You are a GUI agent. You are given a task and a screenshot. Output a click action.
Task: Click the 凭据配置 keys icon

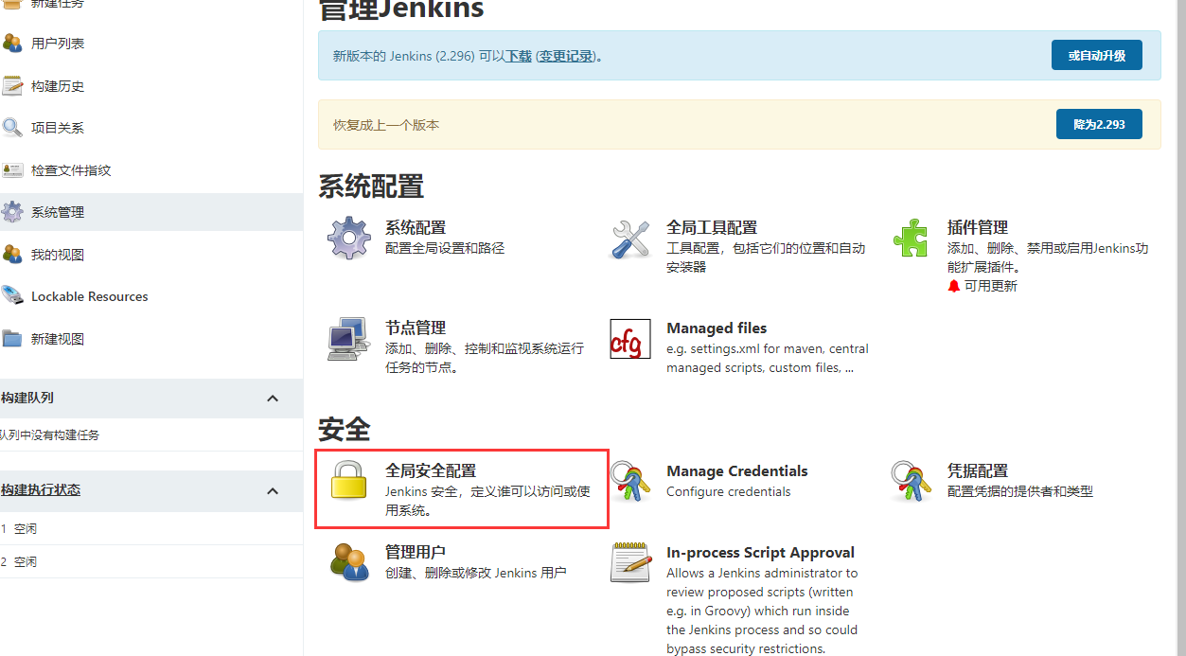pos(911,481)
